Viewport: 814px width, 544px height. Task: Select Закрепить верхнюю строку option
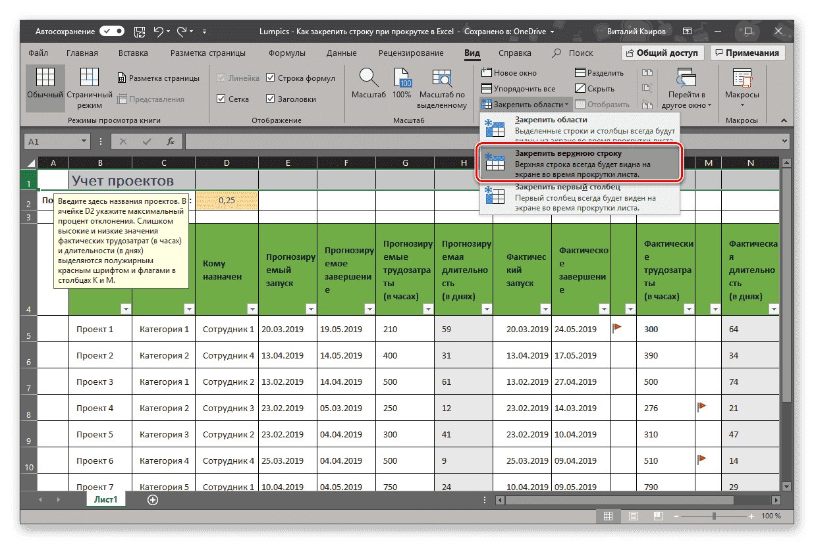573,162
